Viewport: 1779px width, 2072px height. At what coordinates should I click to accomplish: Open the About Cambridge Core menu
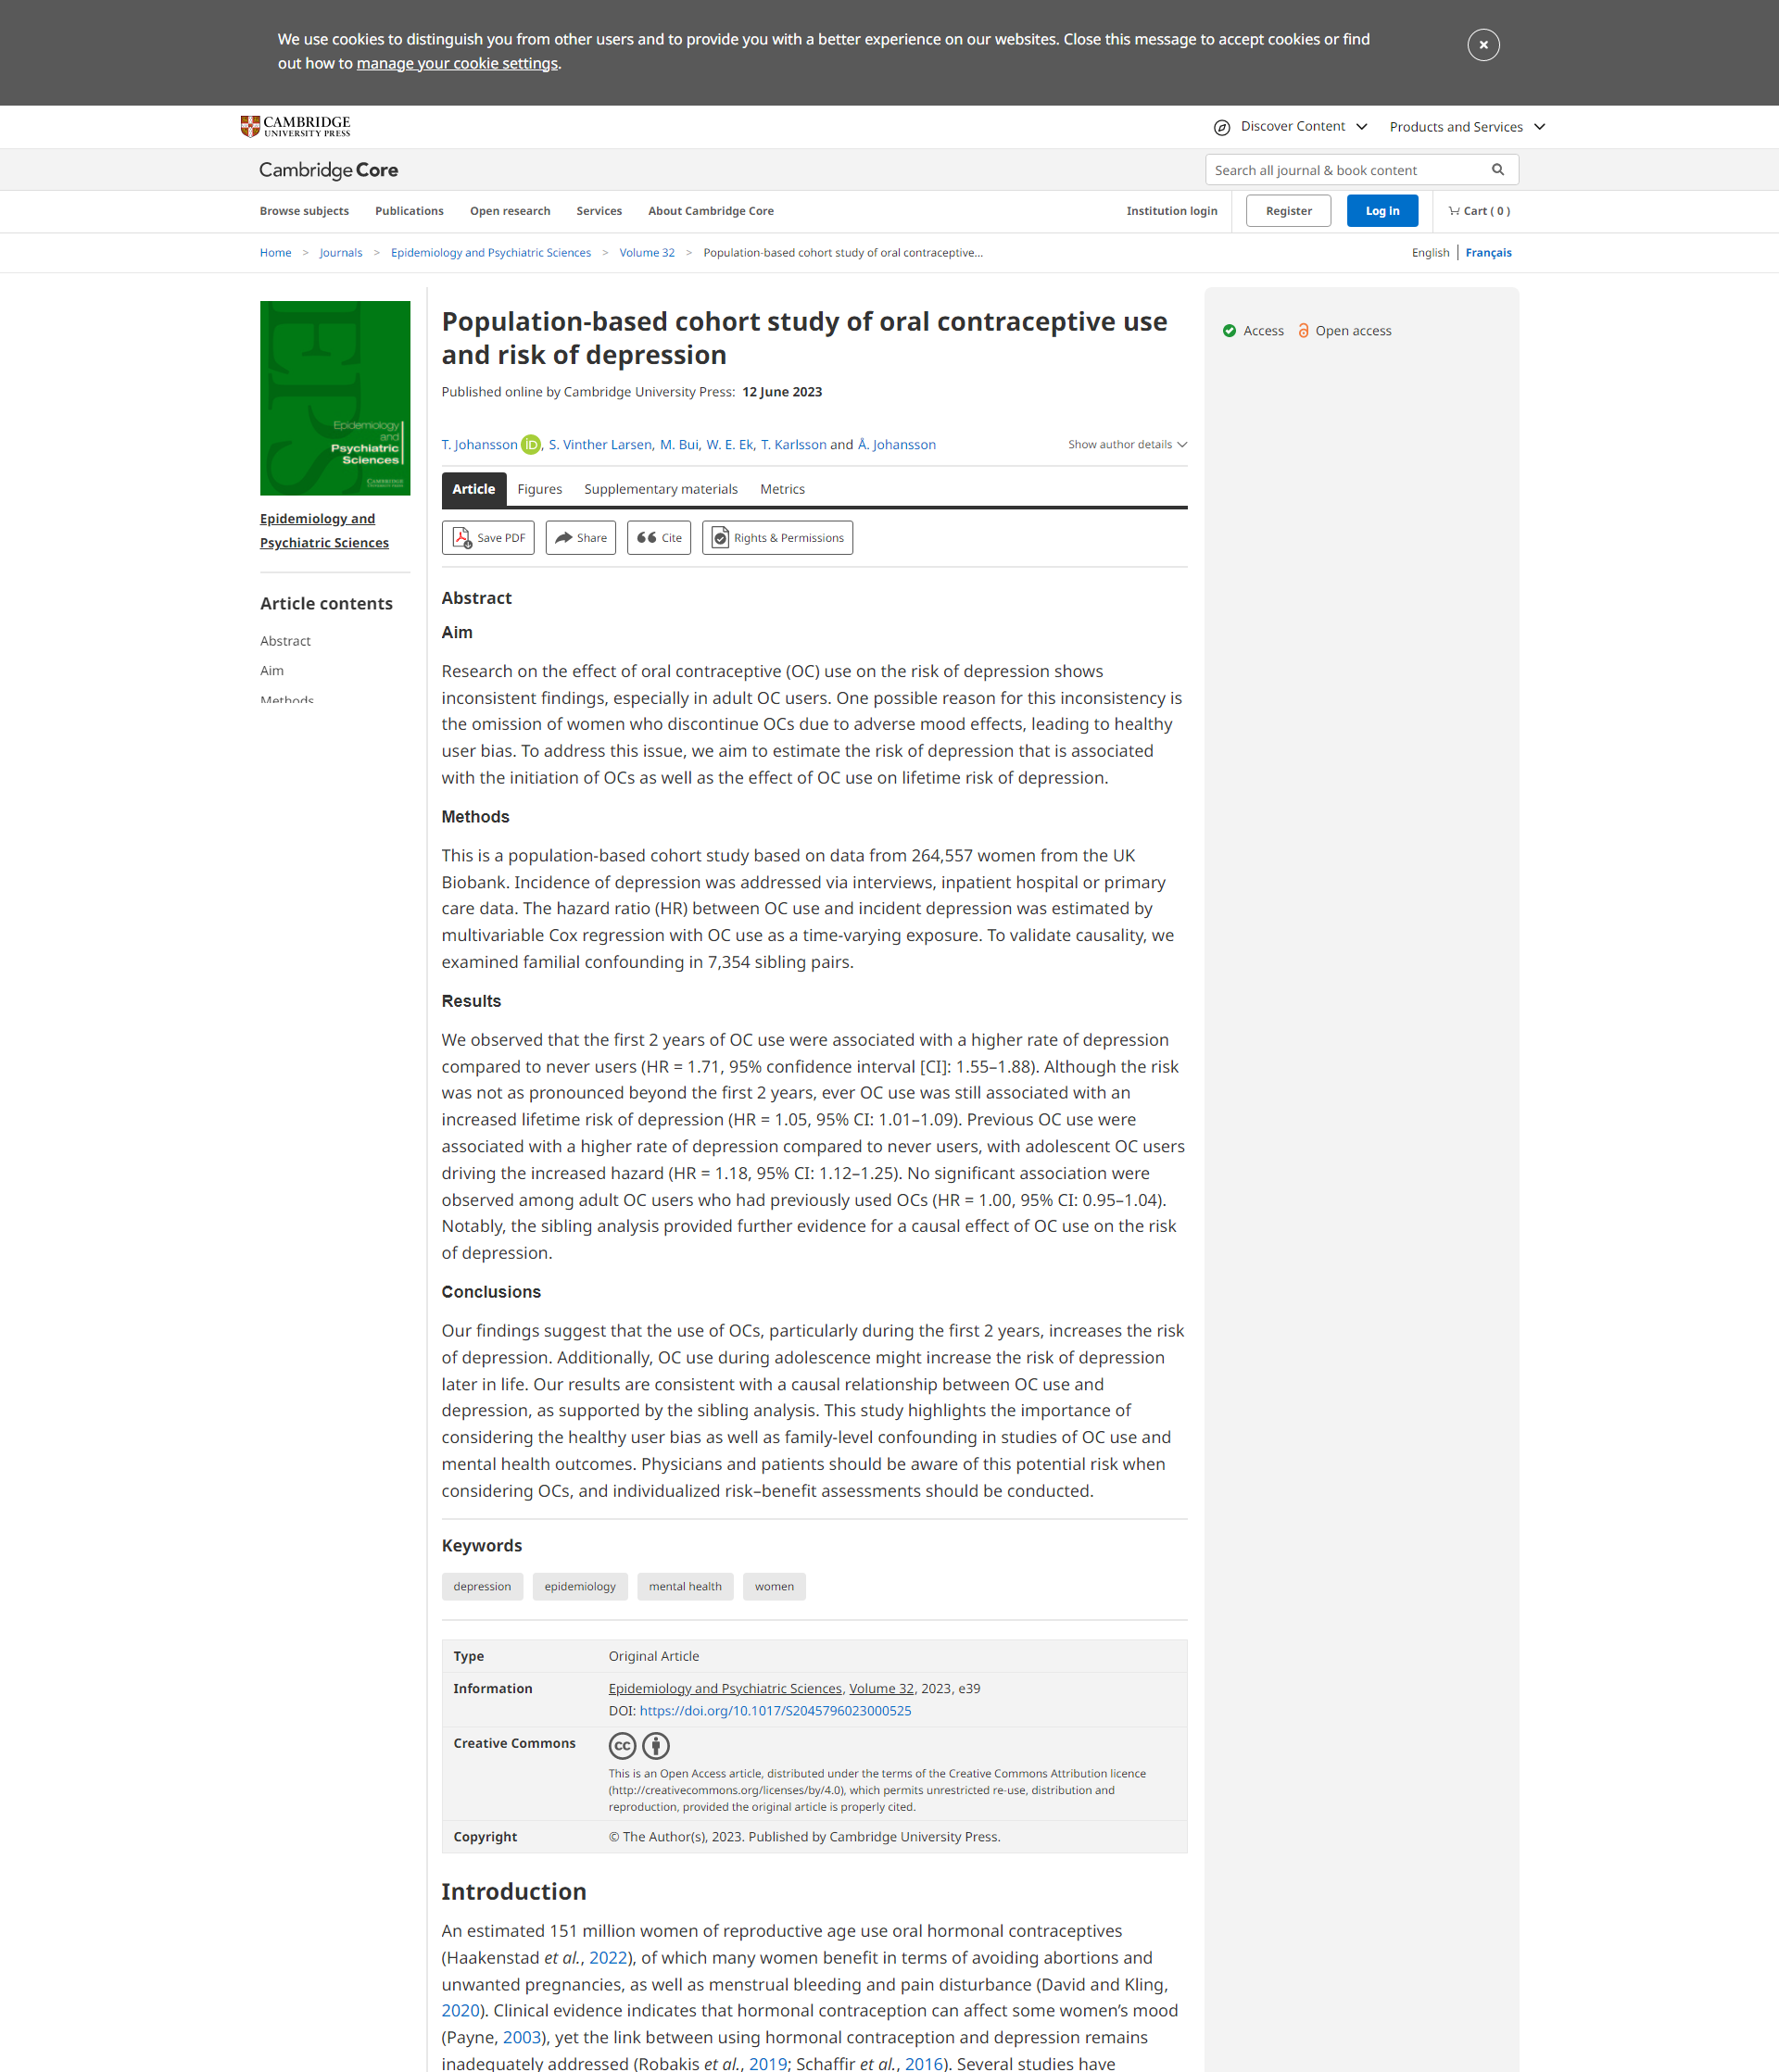(x=711, y=211)
